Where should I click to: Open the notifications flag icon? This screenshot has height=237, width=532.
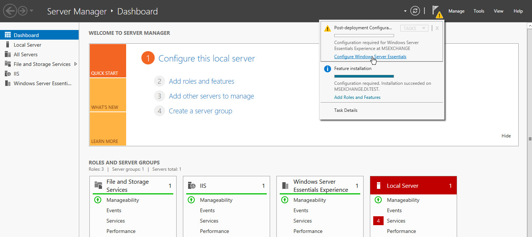point(436,11)
